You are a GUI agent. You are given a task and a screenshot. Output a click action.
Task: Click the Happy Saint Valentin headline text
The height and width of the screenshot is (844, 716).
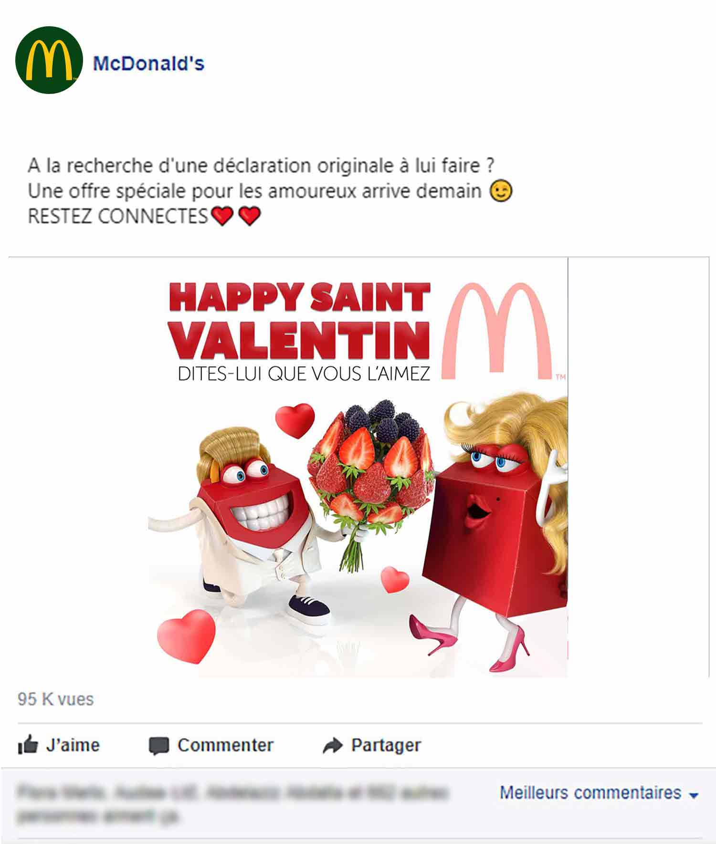[299, 321]
